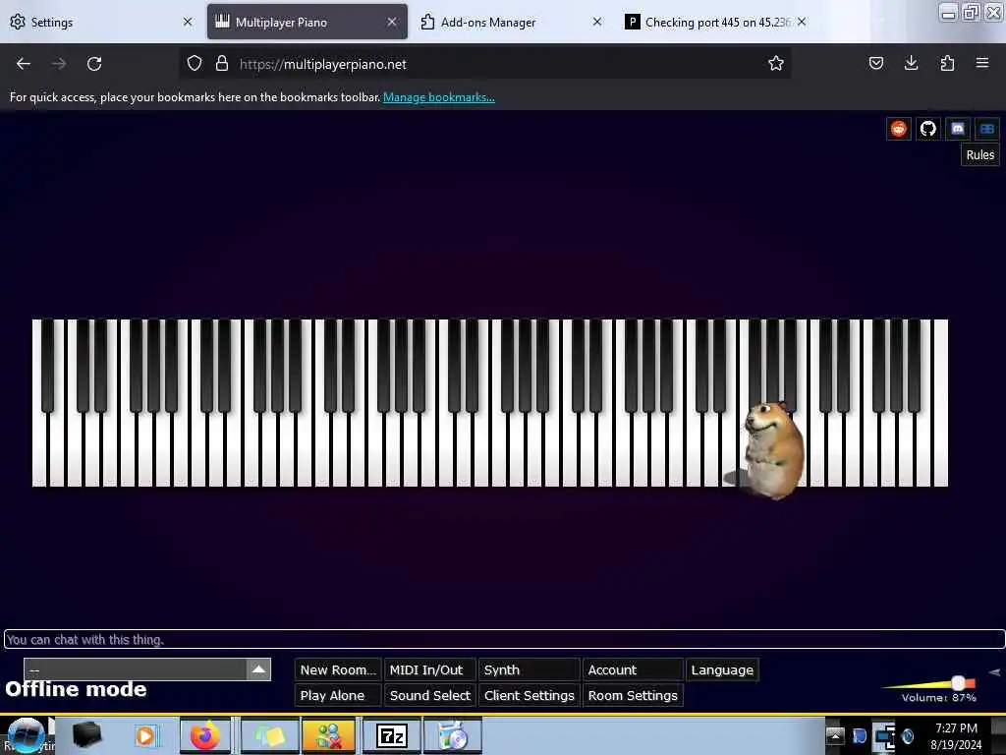Open the Language selector button

coord(722,669)
